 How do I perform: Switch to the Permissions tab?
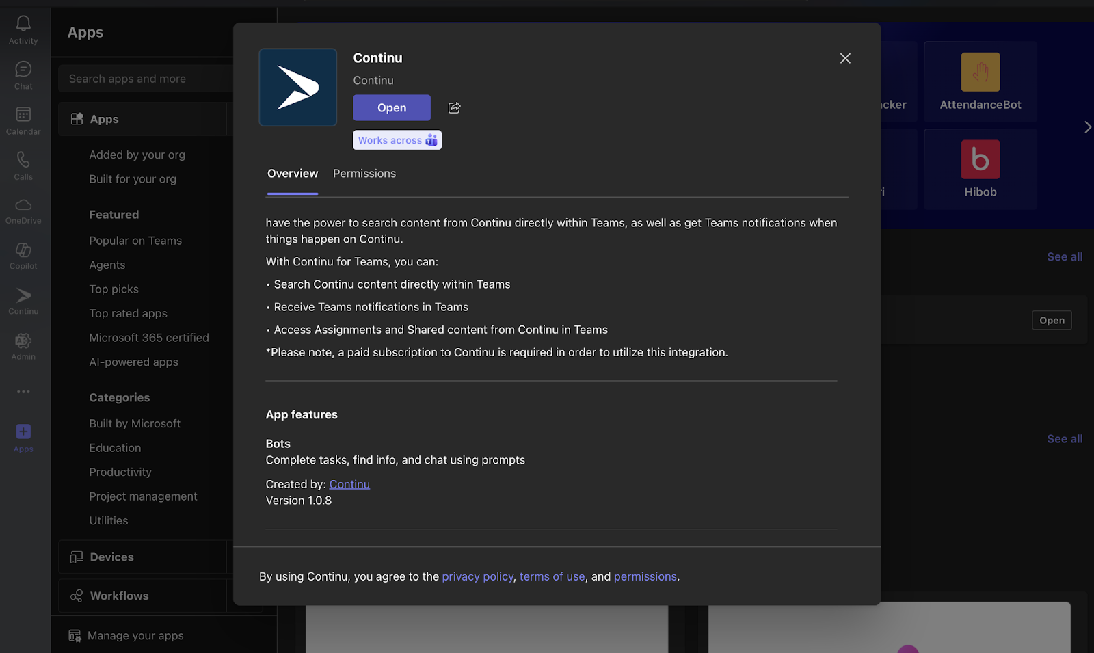[364, 174]
